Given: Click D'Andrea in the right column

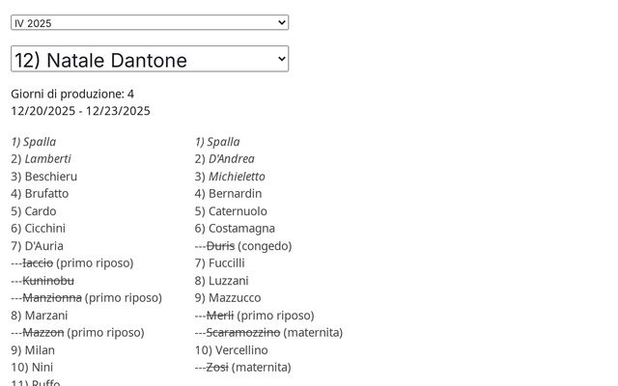Looking at the screenshot, I should 232,159.
